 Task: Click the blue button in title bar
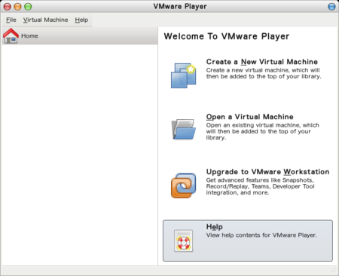(331, 7)
